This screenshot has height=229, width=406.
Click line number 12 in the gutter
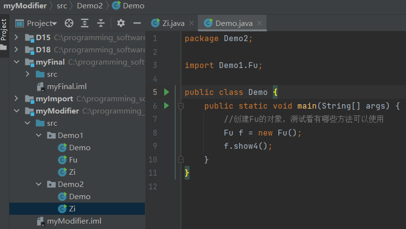point(153,186)
